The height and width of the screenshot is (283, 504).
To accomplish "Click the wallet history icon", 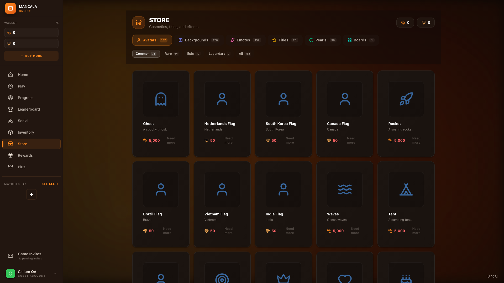I will tap(57, 23).
